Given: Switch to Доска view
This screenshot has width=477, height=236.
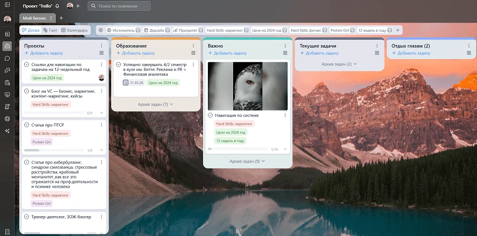Looking at the screenshot, I should [31, 30].
